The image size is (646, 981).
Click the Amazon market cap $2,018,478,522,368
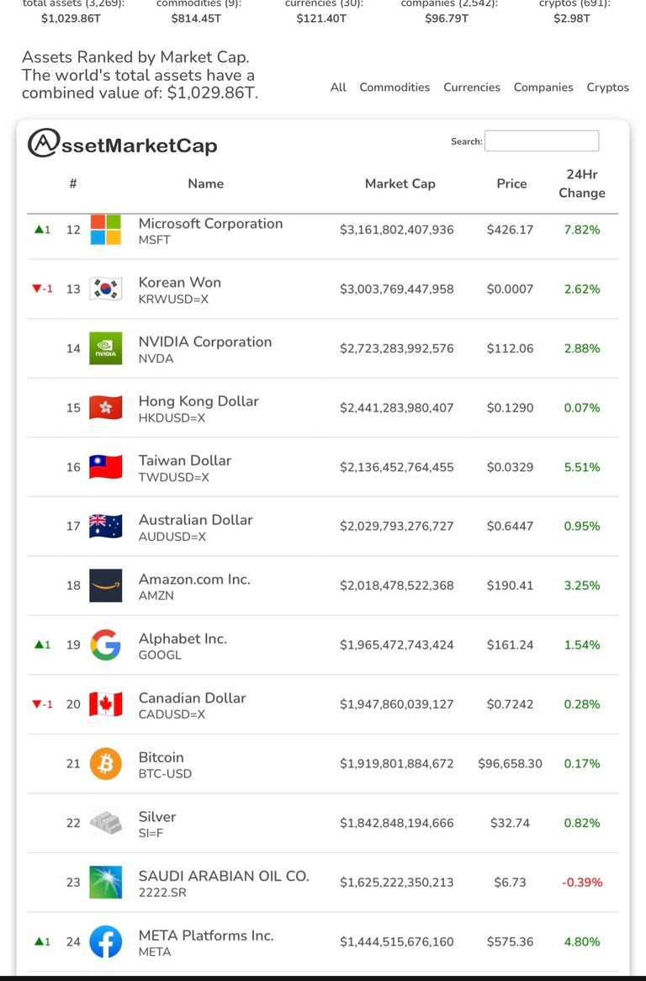(396, 586)
